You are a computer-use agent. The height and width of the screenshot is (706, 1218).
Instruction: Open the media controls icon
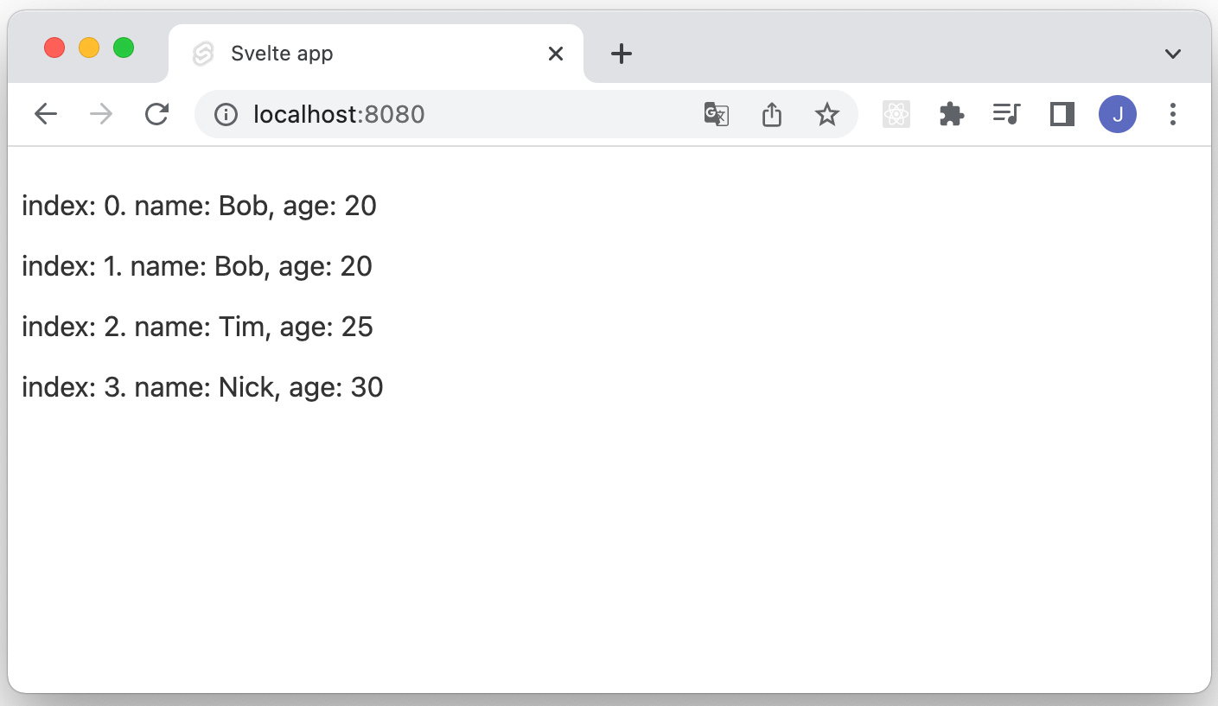click(x=1007, y=114)
